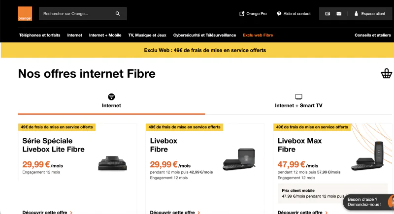
Task: Open the mail envelope icon
Action: coord(339,14)
